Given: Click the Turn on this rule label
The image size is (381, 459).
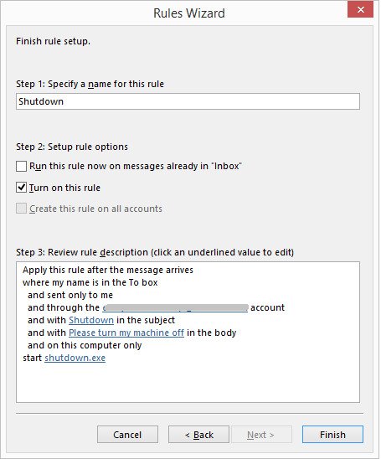Looking at the screenshot, I should [64, 188].
